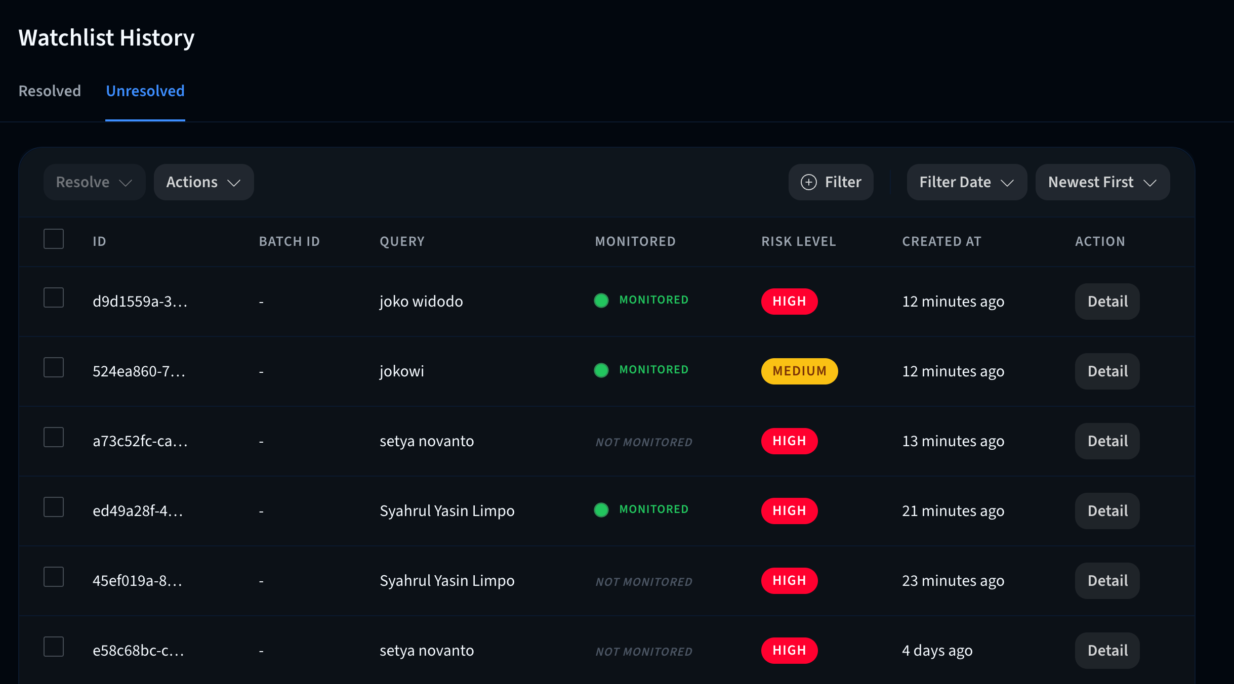This screenshot has width=1234, height=684.
Task: Click the ID 524ea860-7… cell
Action: pyautogui.click(x=139, y=371)
